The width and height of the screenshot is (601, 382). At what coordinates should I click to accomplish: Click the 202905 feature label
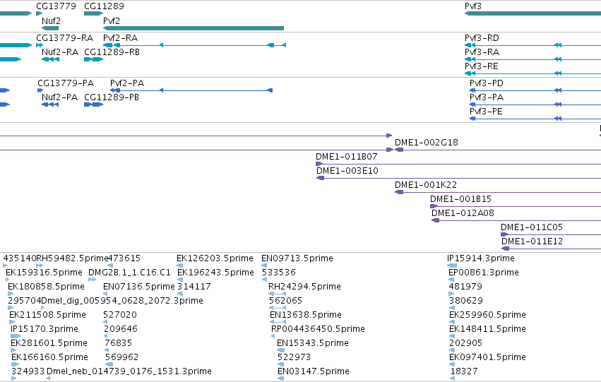point(465,344)
